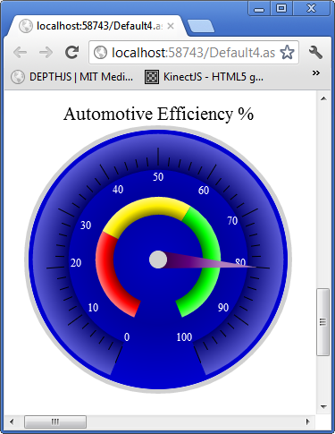Click the Automotive Efficiency % title
Screen dimensions: 335x434
click(x=158, y=114)
